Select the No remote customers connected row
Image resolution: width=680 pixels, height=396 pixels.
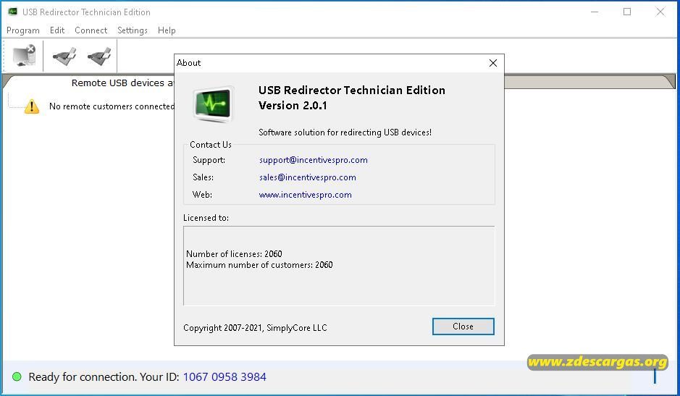(112, 106)
